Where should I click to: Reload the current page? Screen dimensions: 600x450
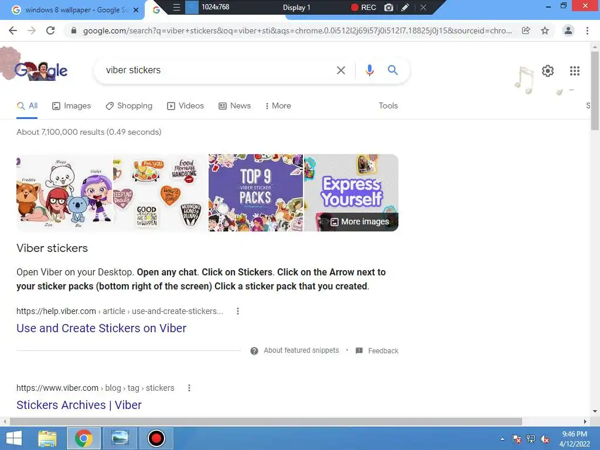[50, 30]
